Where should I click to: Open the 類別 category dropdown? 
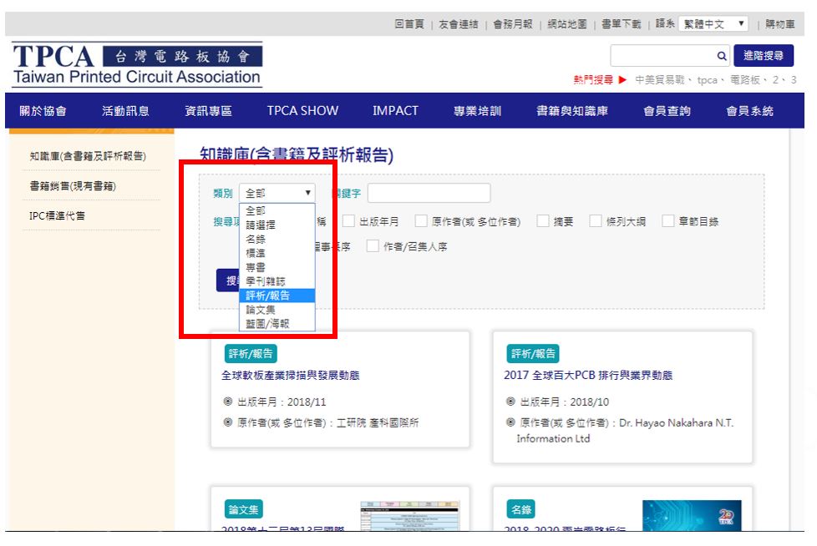(x=277, y=193)
